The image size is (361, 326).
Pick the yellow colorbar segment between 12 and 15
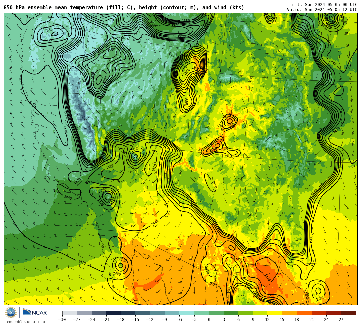[x=275, y=313]
